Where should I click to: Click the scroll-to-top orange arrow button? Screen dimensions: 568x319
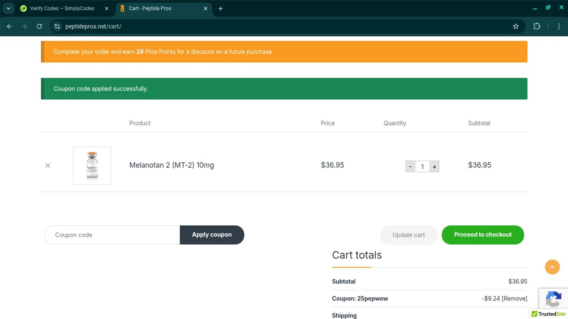(552, 267)
